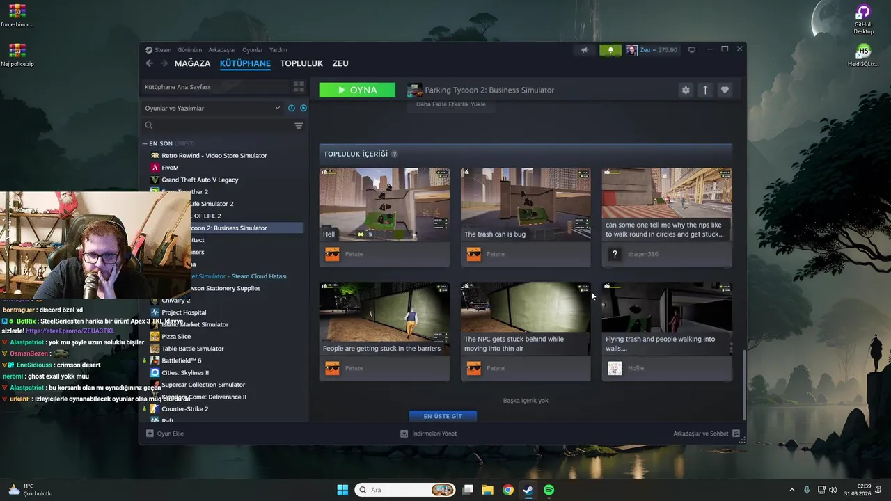891x501 pixels.
Task: Open the green notifications bell
Action: point(610,50)
